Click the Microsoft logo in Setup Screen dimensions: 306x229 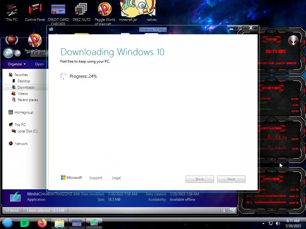(71, 178)
